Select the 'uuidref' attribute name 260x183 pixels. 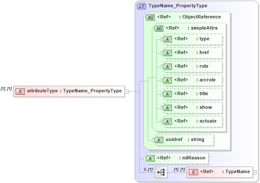[174, 139]
